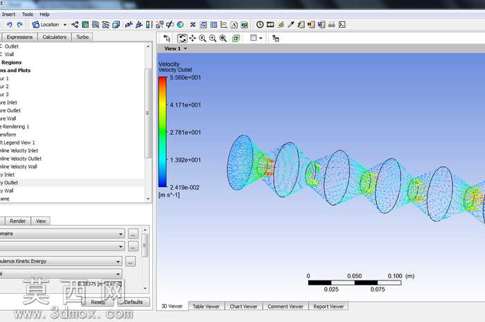Open the Macro Calculator icon
485x322 pixels.
[x=311, y=24]
